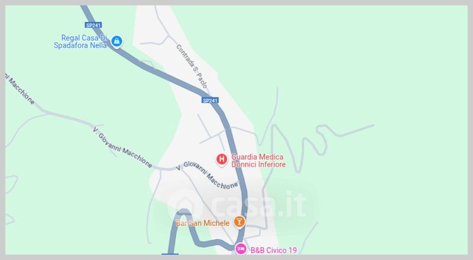Click the straight V. Giovanni Macchione label left of its curve
The width and height of the screenshot is (473, 260).
pyautogui.click(x=122, y=147)
